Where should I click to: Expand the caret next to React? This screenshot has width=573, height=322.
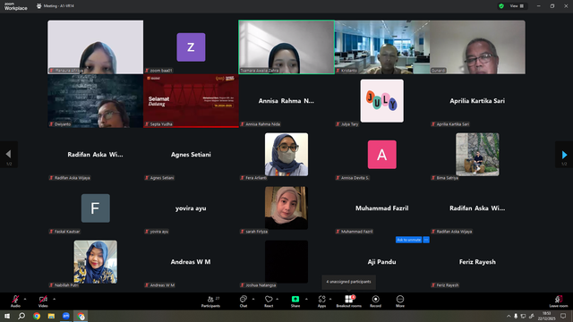[x=277, y=299]
